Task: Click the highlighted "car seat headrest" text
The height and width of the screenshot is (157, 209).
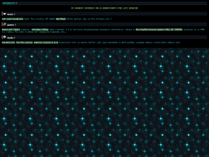Action: coord(12,19)
